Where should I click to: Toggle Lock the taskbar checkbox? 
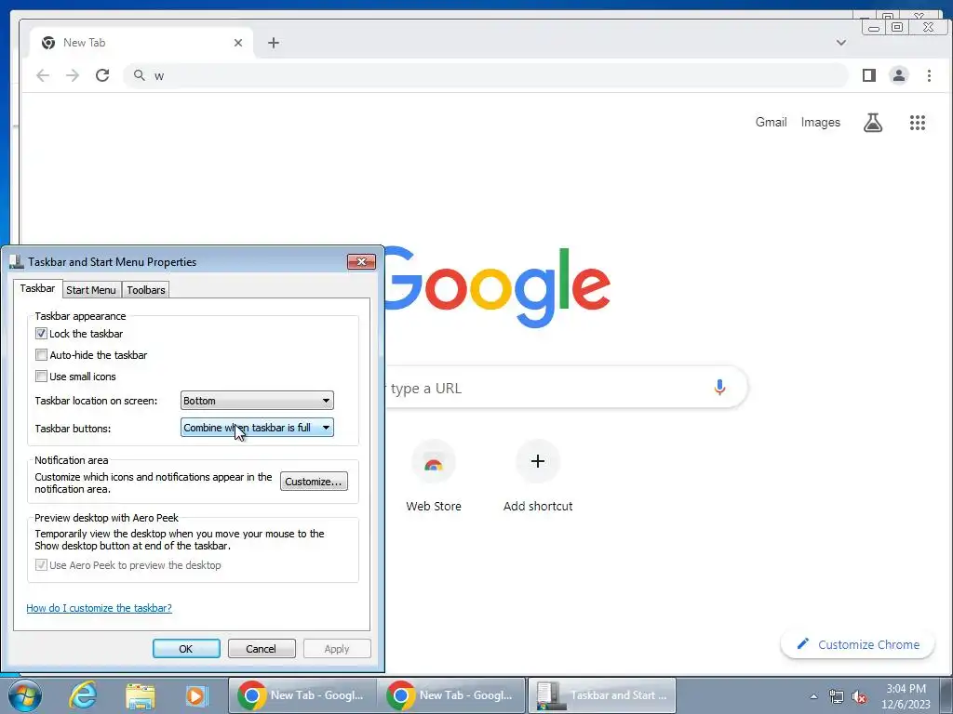[41, 334]
